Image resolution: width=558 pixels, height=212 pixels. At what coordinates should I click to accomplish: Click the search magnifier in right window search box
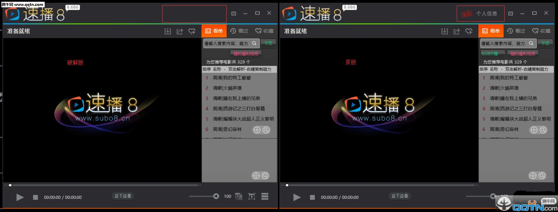(x=531, y=43)
